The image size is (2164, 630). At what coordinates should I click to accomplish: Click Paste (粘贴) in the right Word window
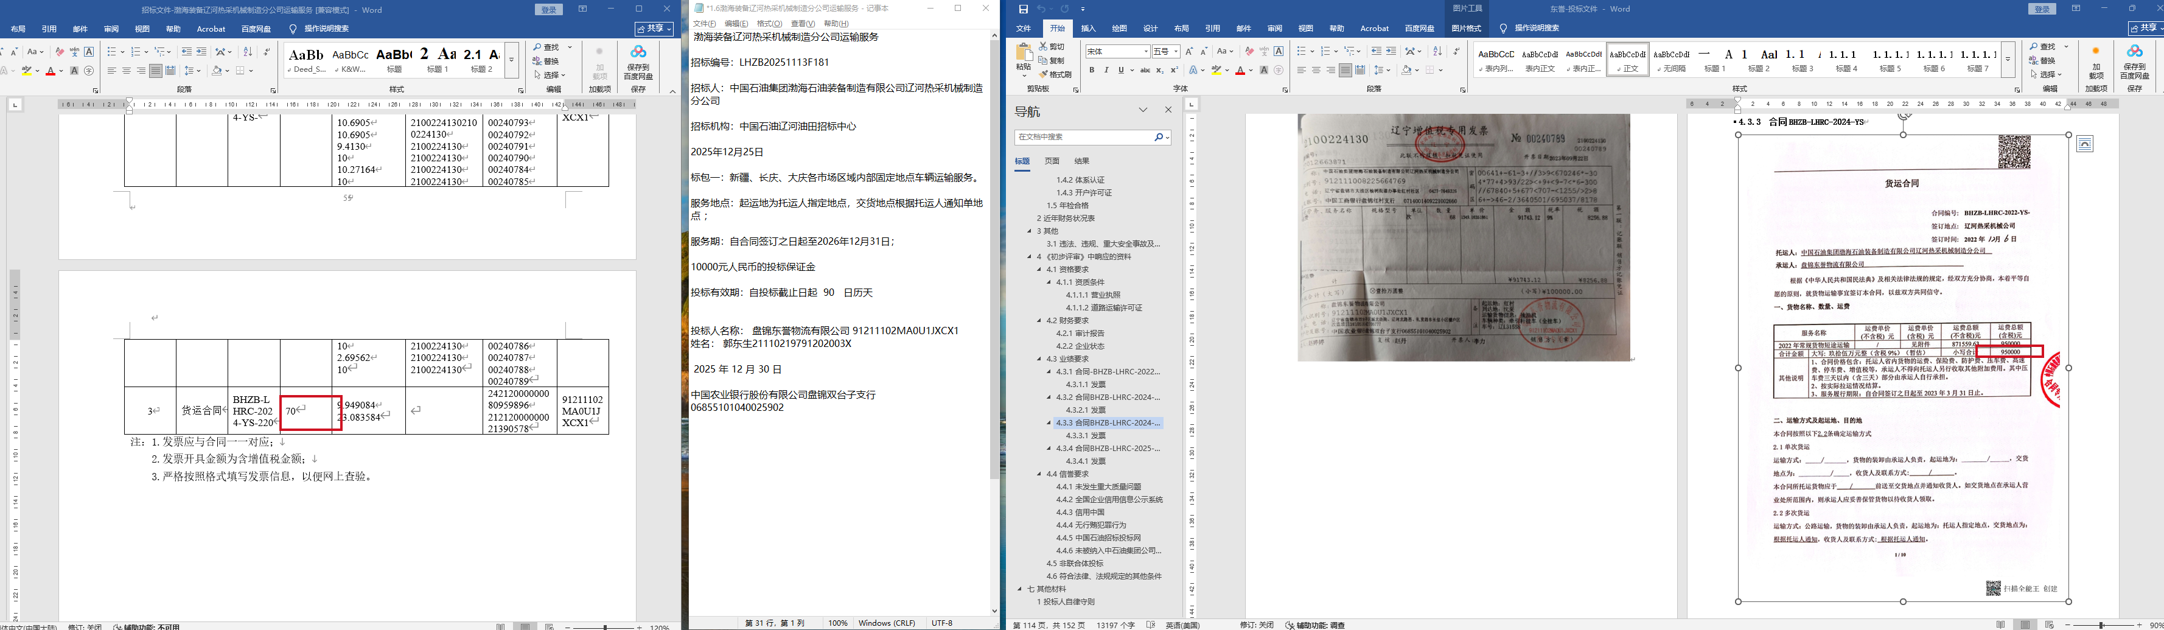(x=1023, y=58)
